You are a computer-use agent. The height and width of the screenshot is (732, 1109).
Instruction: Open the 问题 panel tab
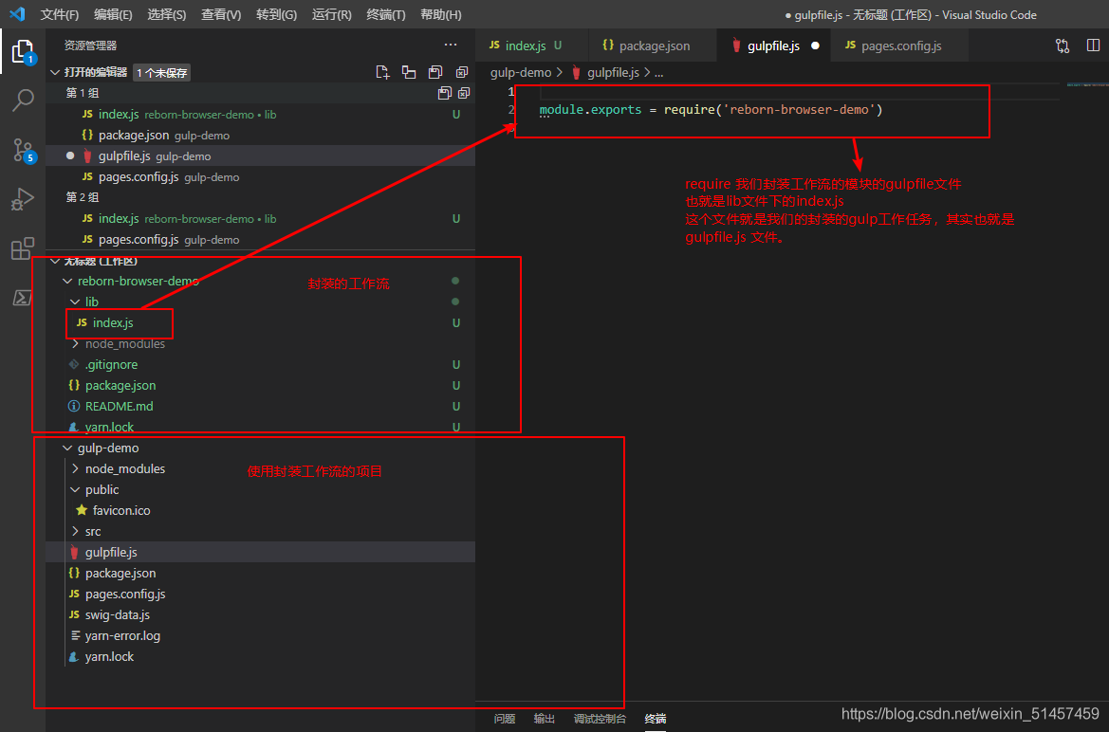point(505,719)
